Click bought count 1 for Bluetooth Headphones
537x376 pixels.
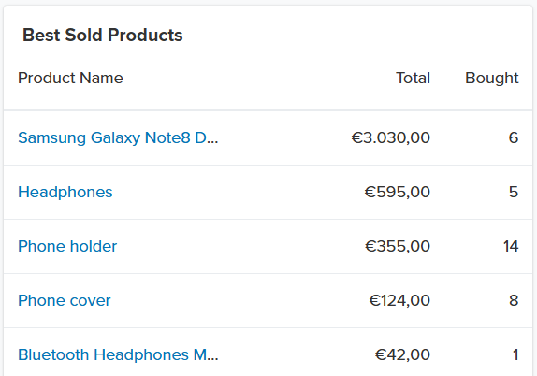click(x=515, y=354)
